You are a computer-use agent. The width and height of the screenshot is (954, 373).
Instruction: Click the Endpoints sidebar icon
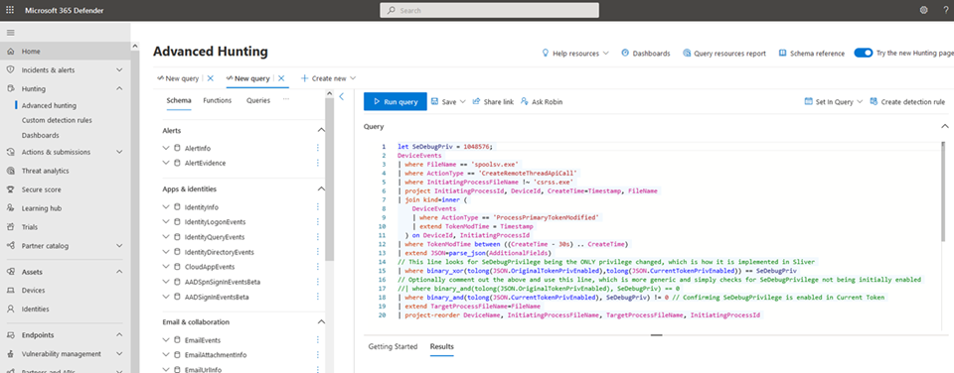click(10, 334)
